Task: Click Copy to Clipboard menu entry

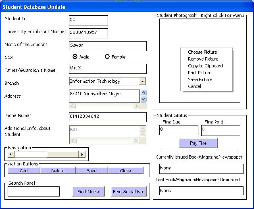Action: click(205, 66)
